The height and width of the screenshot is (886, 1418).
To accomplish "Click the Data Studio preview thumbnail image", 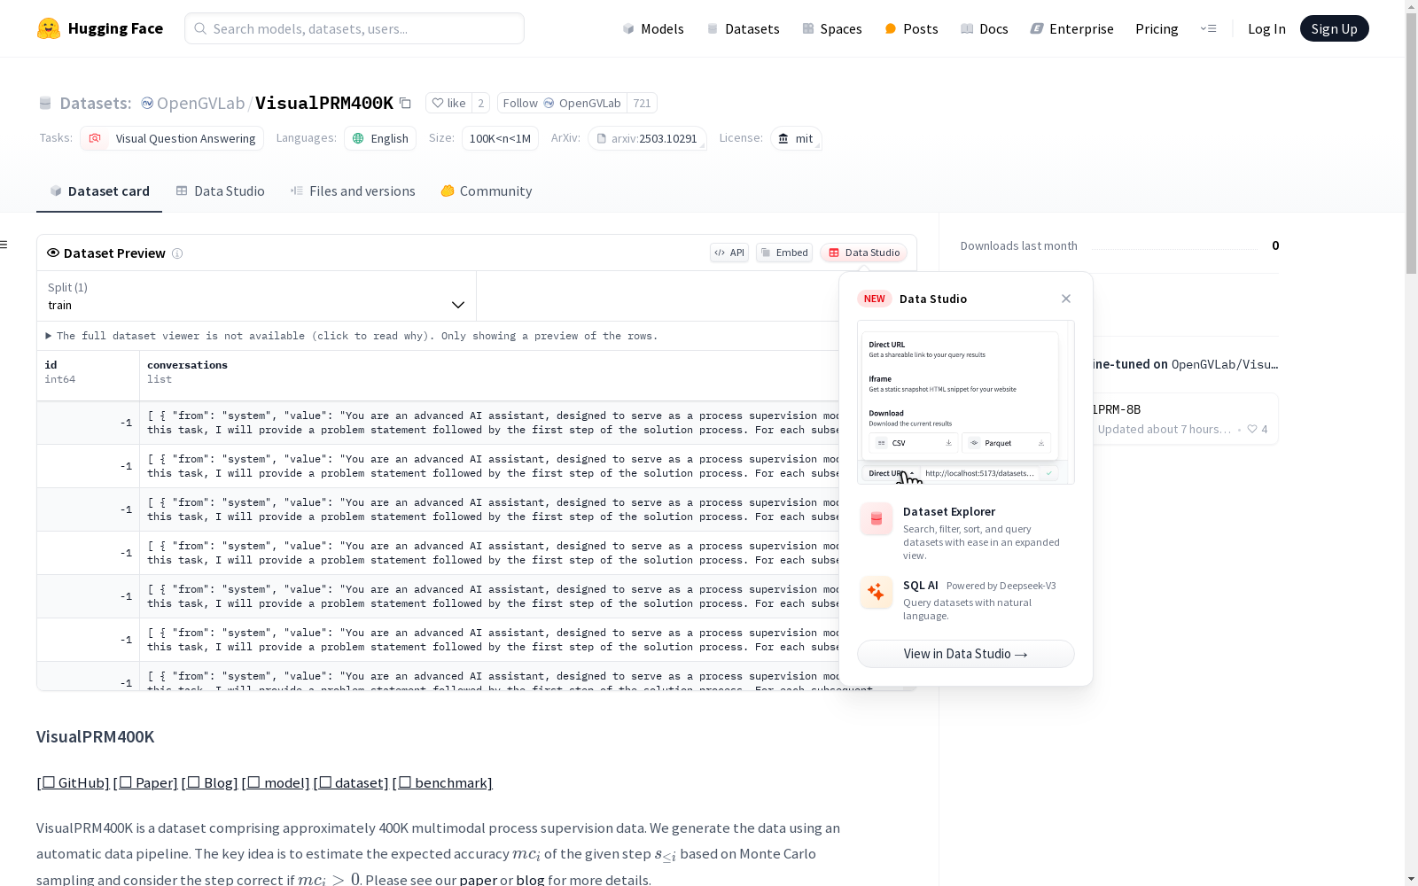I will pyautogui.click(x=966, y=402).
